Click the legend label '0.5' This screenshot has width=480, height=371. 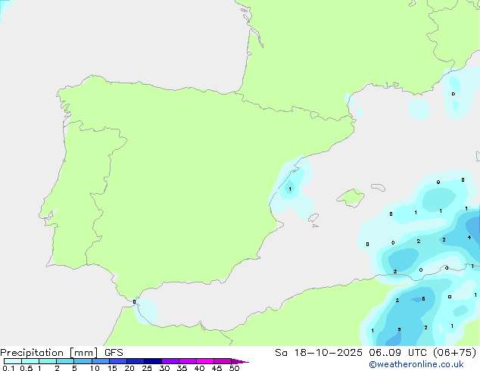pos(26,368)
